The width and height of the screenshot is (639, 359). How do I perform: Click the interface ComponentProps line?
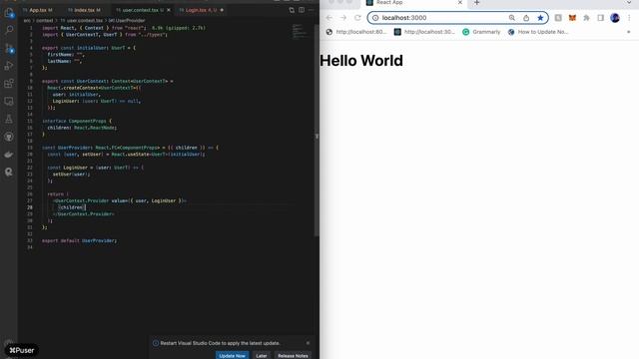point(77,121)
